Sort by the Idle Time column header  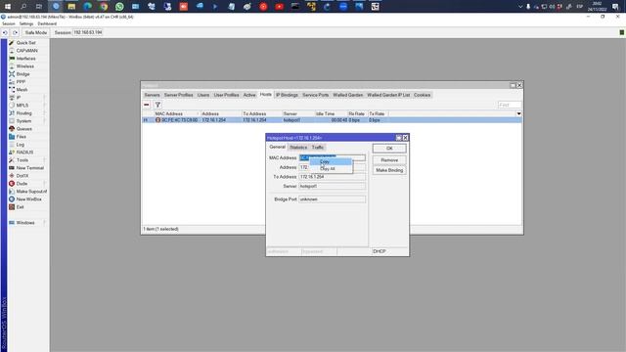(331, 113)
